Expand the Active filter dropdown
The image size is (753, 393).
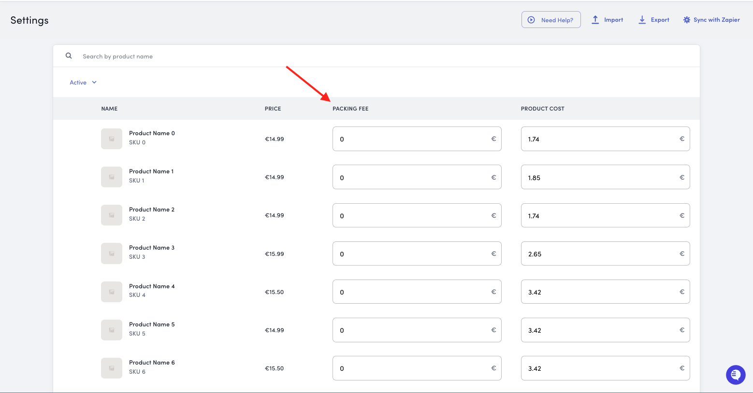pyautogui.click(x=83, y=83)
